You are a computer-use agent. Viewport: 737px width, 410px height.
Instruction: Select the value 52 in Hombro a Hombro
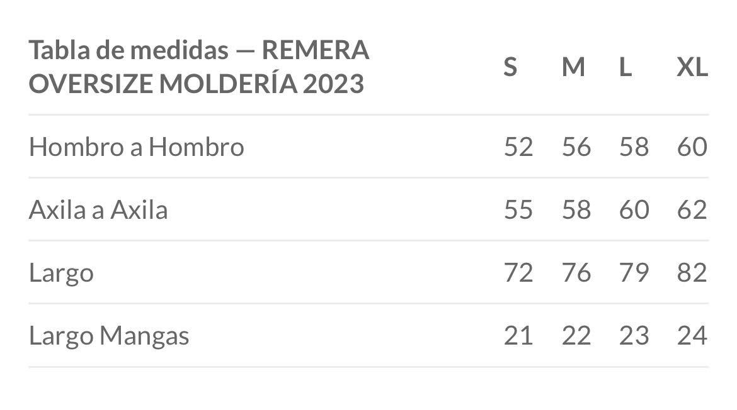tap(518, 147)
